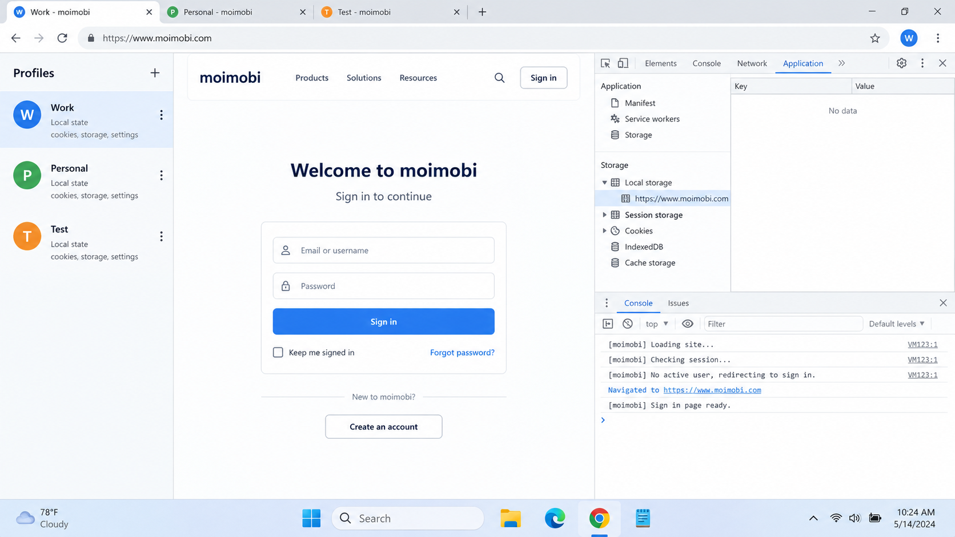
Task: Open Default levels dropdown
Action: [897, 324]
